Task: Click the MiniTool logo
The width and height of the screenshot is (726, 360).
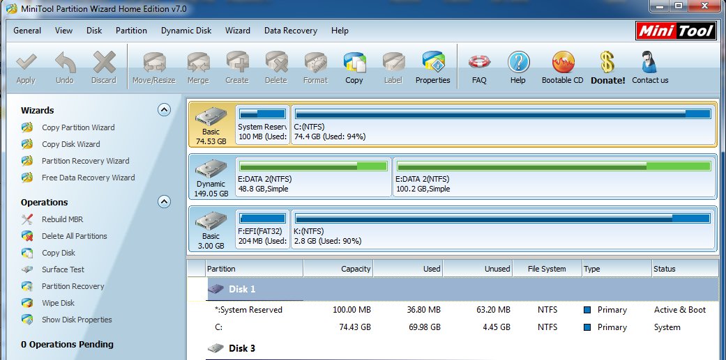Action: tap(676, 31)
